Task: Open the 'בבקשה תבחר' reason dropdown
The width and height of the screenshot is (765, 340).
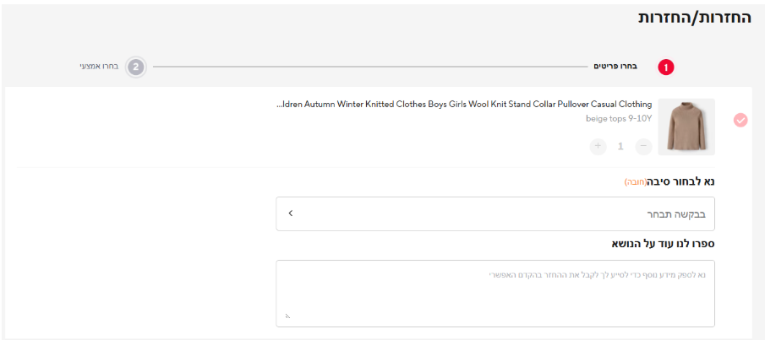Action: [x=495, y=213]
